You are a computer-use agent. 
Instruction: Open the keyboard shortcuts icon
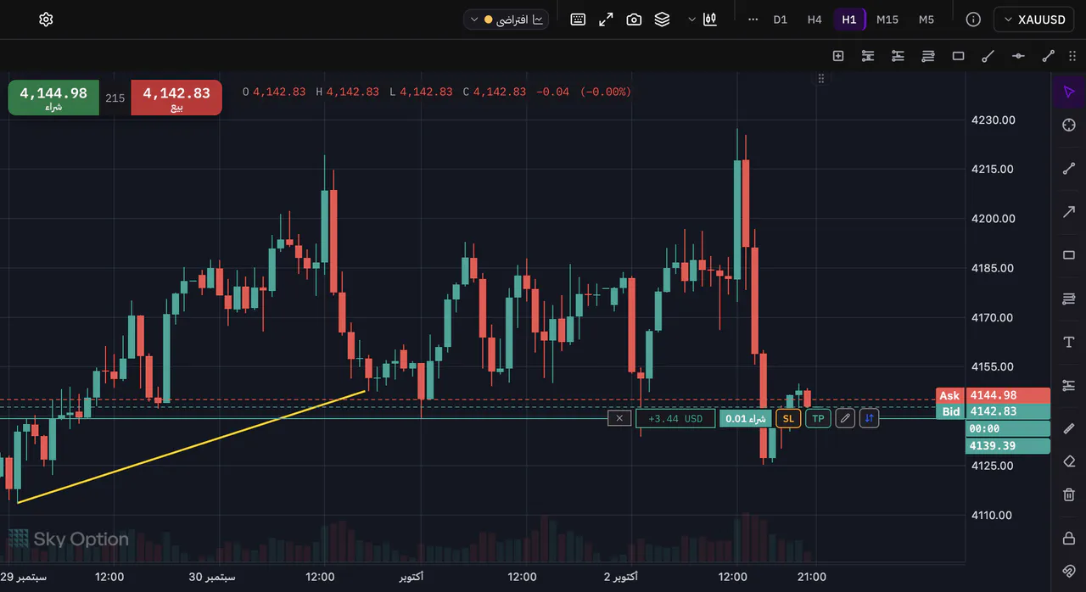[578, 20]
